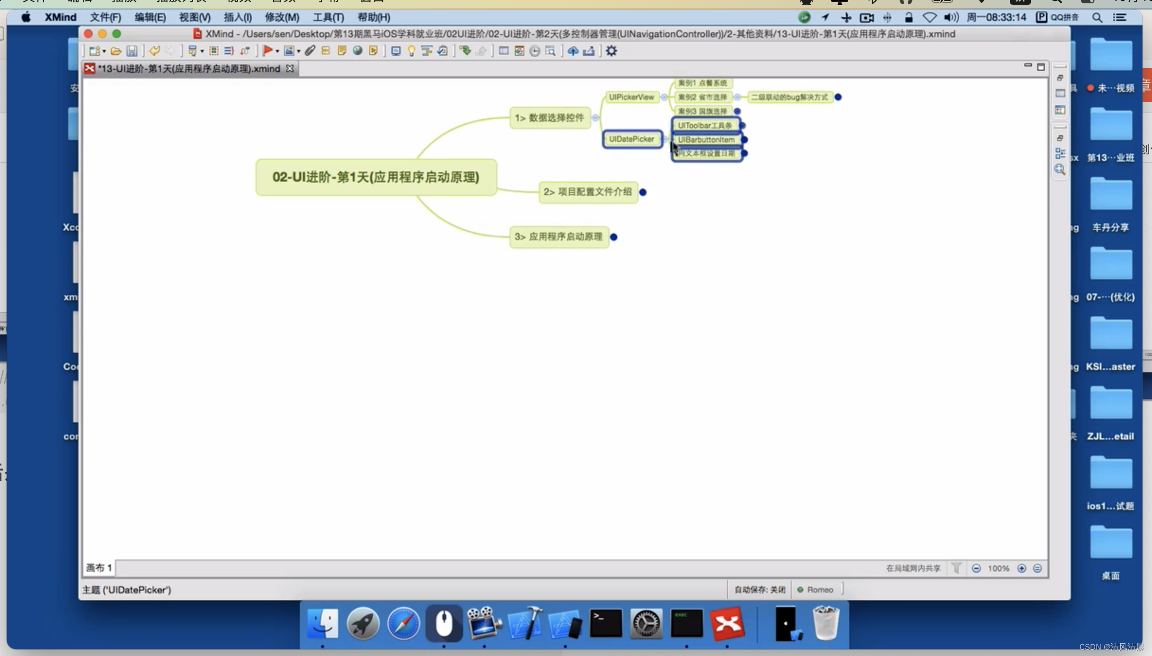The width and height of the screenshot is (1152, 656).
Task: Click the yellow Notes toolbar icon
Action: pyautogui.click(x=342, y=51)
